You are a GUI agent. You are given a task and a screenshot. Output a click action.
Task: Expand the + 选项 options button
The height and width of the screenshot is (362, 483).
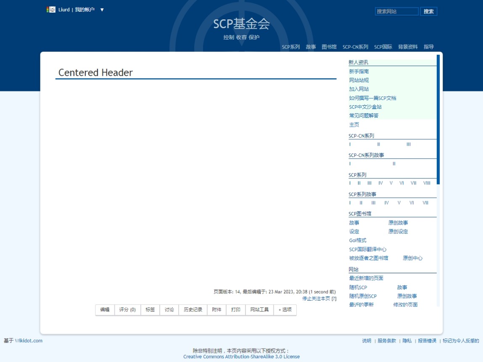point(285,309)
